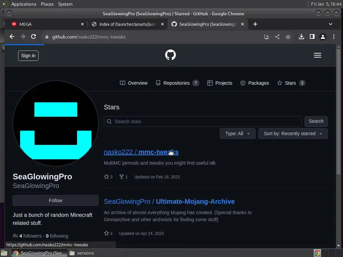
Task: Open the show desktop icon in taskbar
Action: coord(4,253)
